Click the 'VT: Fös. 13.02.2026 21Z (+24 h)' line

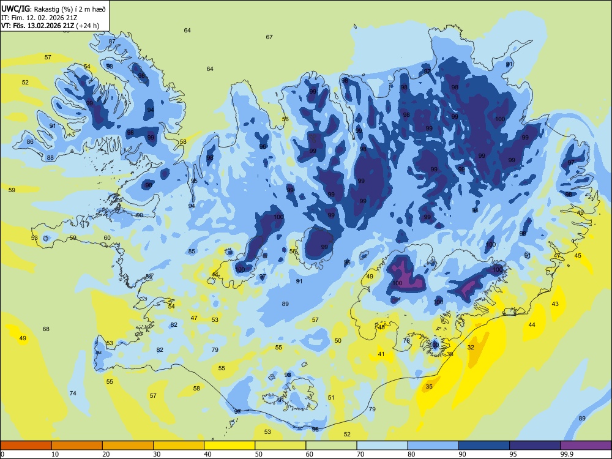[x=50, y=26]
